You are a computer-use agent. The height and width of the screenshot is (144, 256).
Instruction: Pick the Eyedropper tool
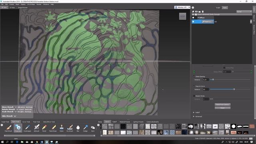coord(27,128)
